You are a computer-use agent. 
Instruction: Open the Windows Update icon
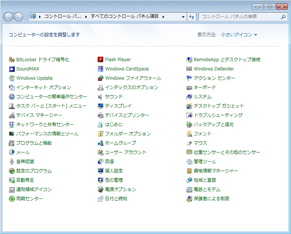coord(11,78)
